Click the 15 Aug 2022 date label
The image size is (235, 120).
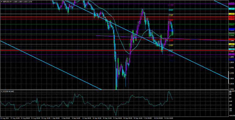click(5, 118)
